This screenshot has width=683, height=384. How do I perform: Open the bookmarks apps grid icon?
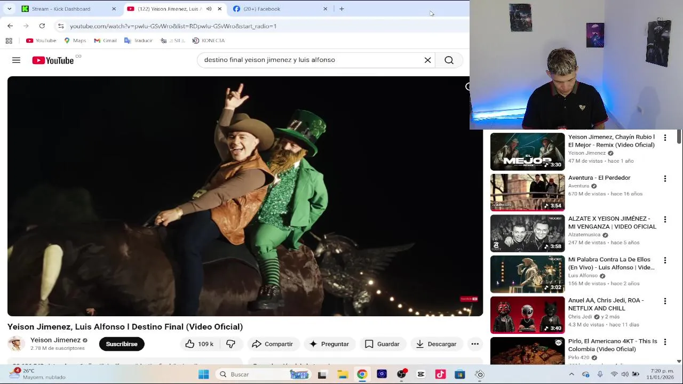tap(9, 41)
